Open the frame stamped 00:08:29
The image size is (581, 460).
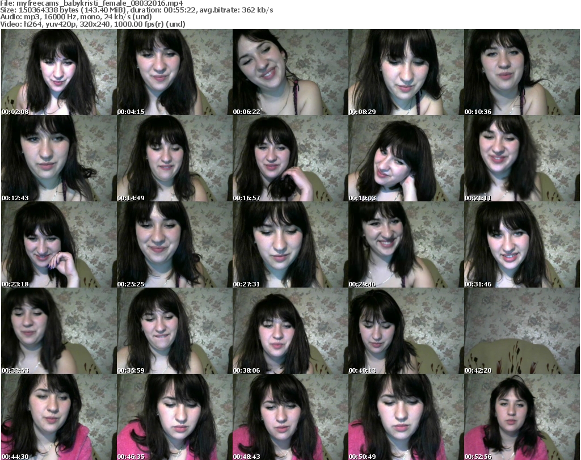pos(406,72)
